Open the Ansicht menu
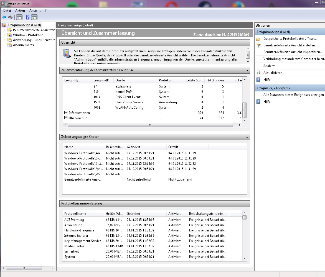 click(35, 11)
